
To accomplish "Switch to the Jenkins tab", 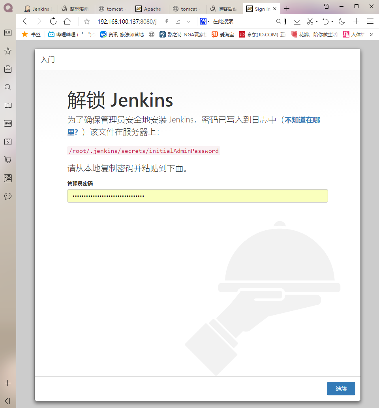I will (39, 9).
